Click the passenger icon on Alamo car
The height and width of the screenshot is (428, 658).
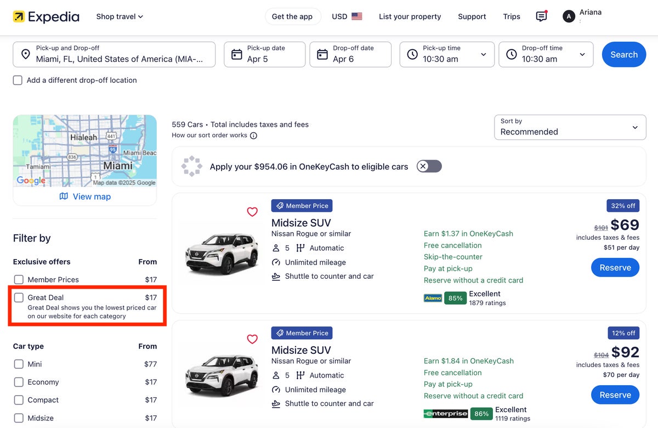click(276, 248)
